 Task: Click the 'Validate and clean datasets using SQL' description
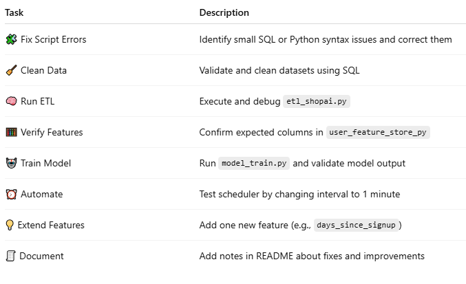[279, 70]
